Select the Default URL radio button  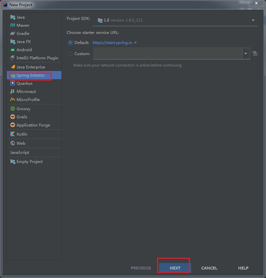click(70, 43)
